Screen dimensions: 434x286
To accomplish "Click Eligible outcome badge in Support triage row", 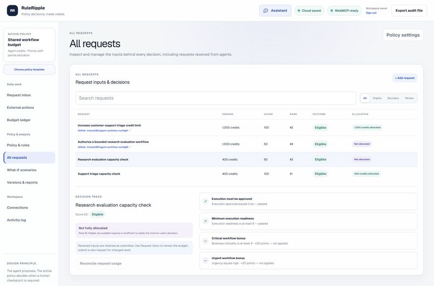I will pos(320,174).
